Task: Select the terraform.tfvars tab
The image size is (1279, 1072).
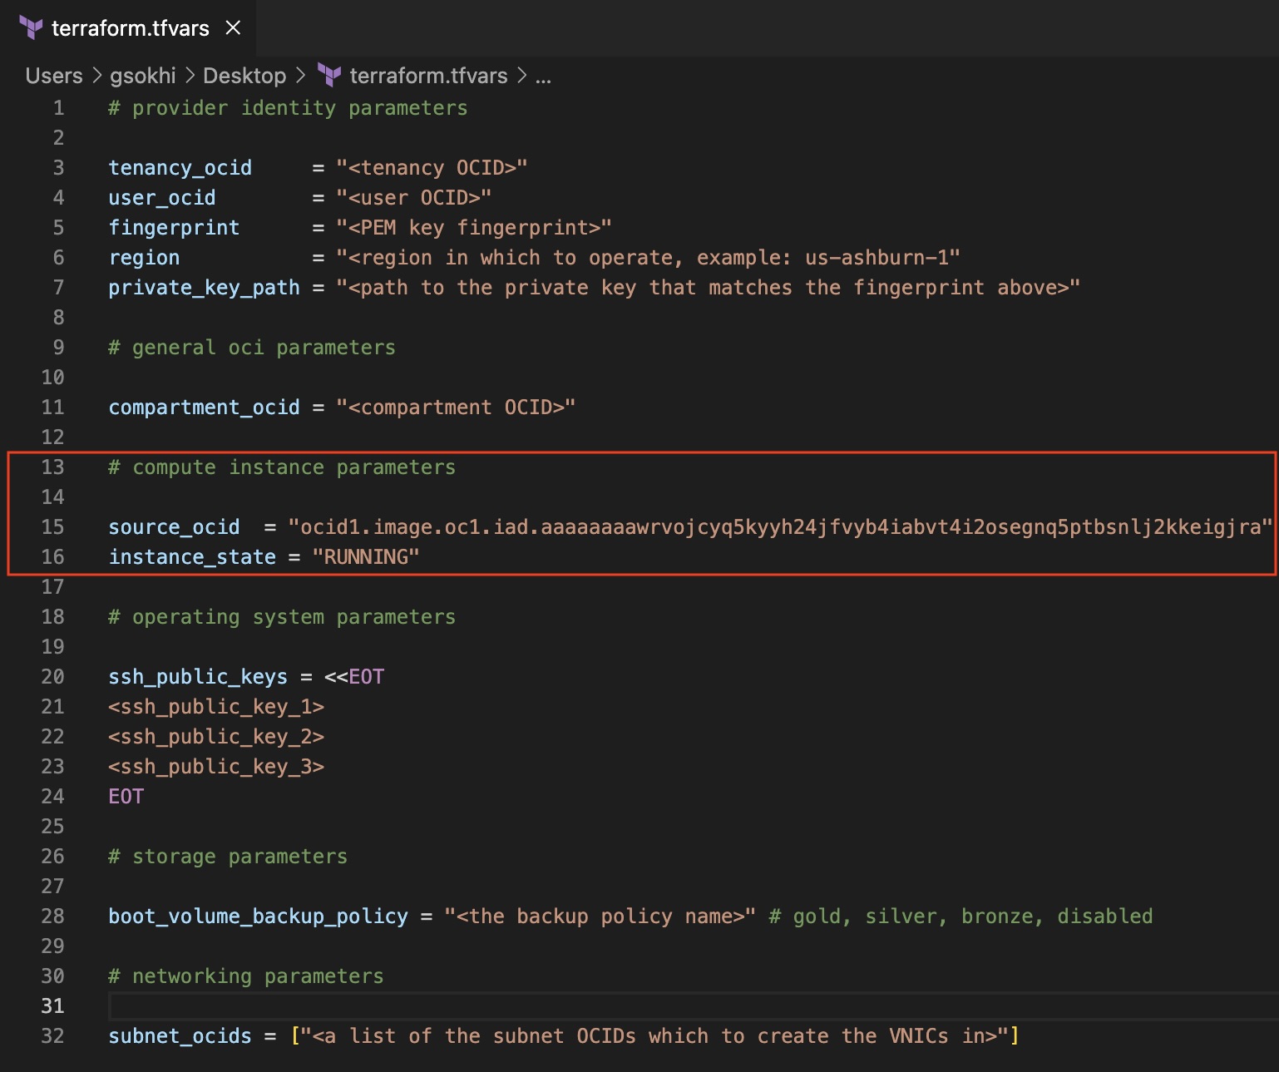Action: tap(129, 27)
